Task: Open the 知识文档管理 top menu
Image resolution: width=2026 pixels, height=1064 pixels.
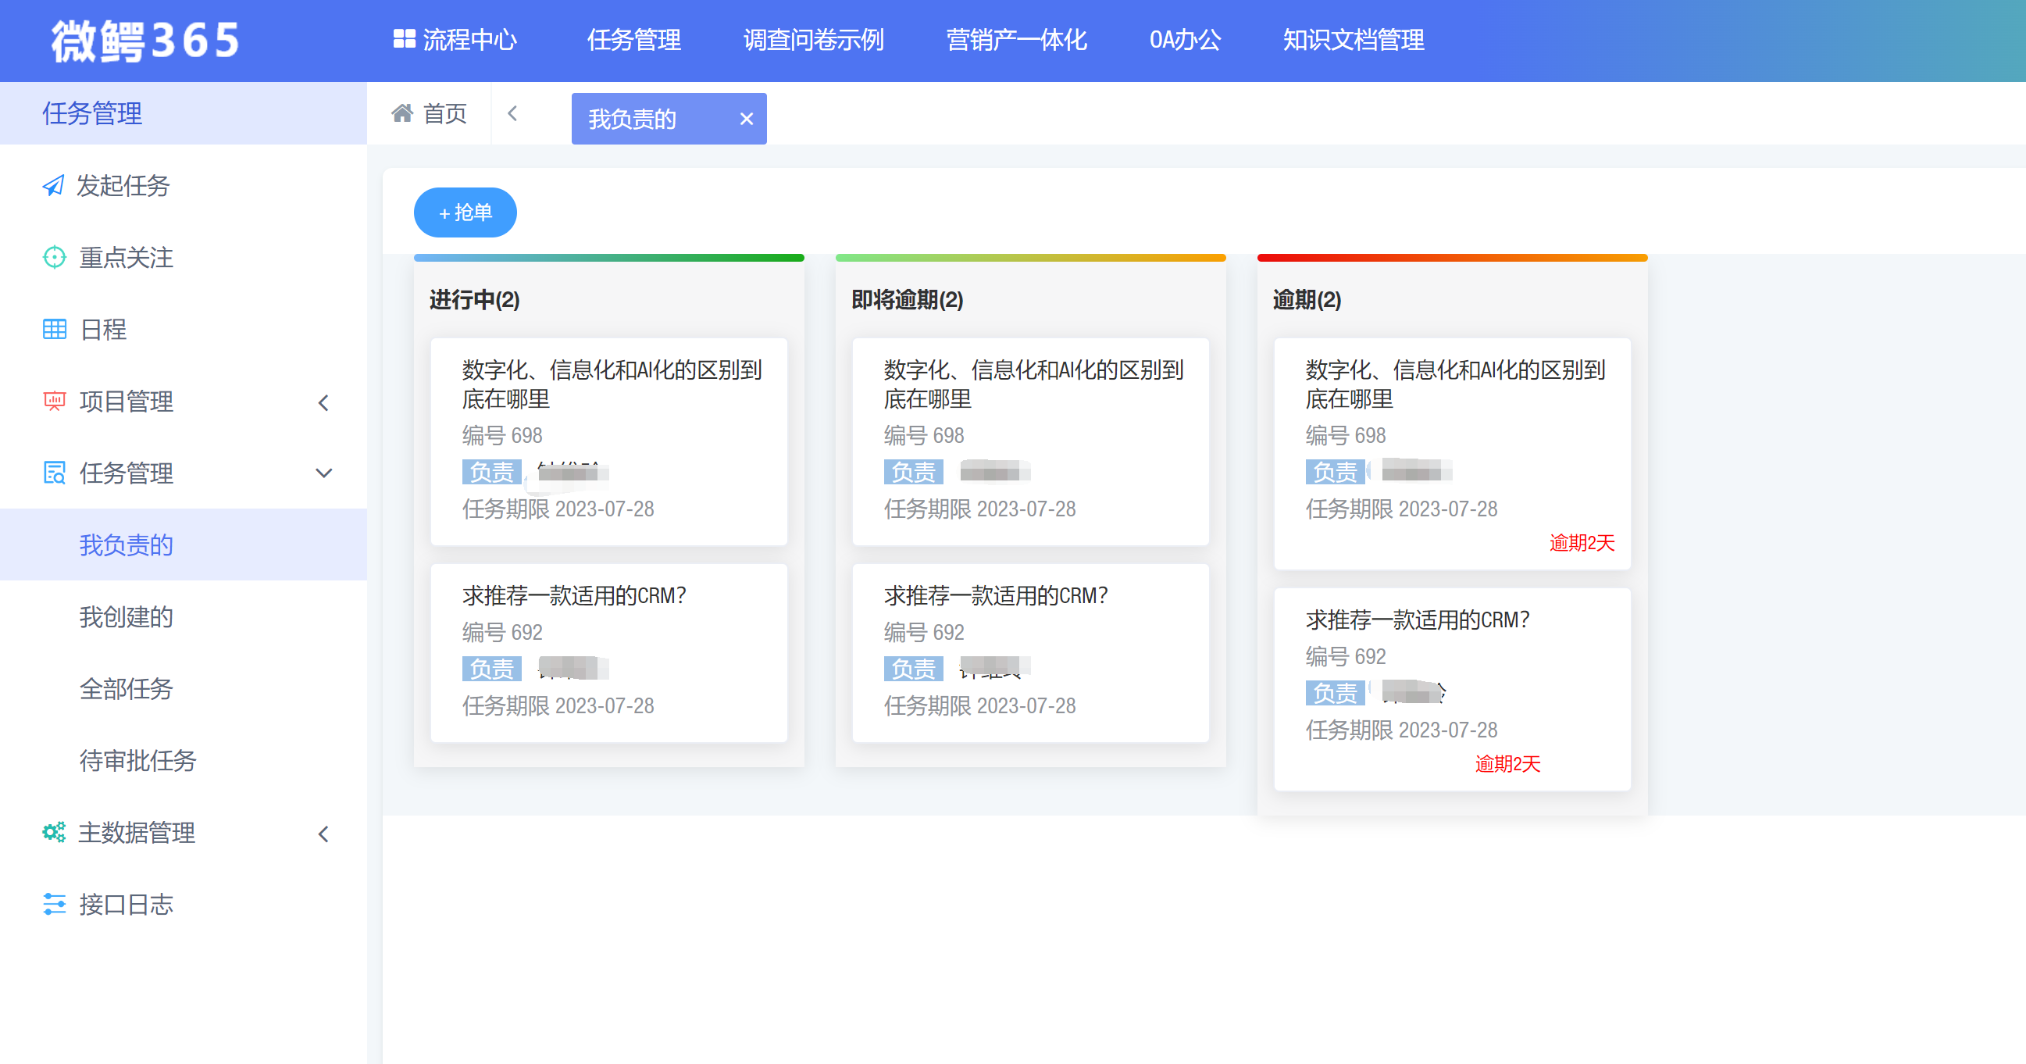Action: click(1353, 39)
